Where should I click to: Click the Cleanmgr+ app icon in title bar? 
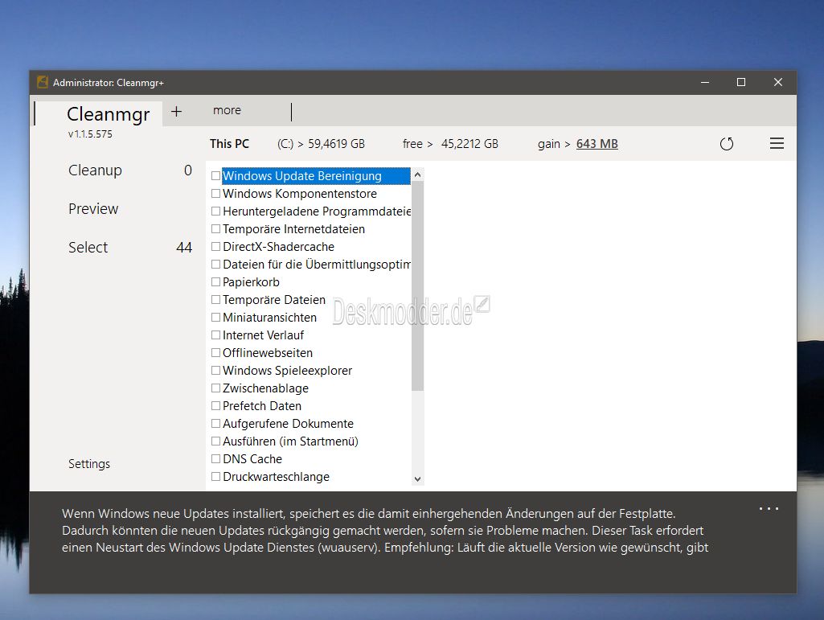[43, 82]
